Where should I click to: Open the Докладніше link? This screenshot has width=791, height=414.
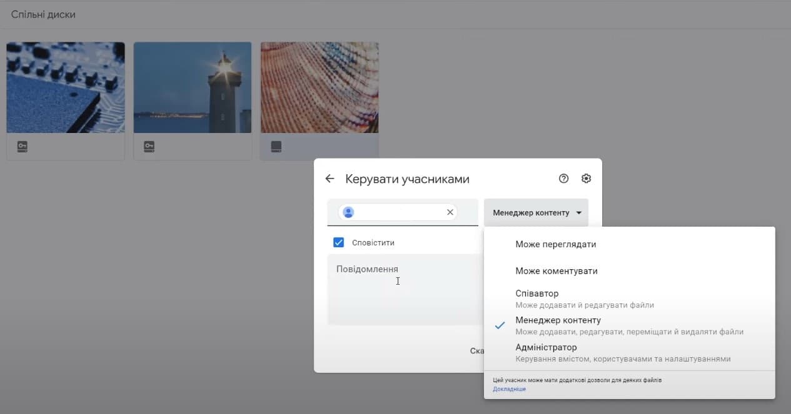[509, 389]
